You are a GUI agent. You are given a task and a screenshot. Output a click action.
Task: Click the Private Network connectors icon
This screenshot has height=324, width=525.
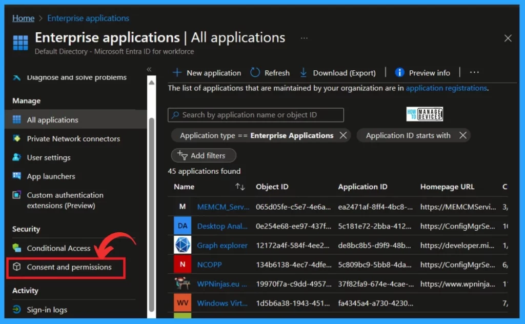pyautogui.click(x=17, y=138)
